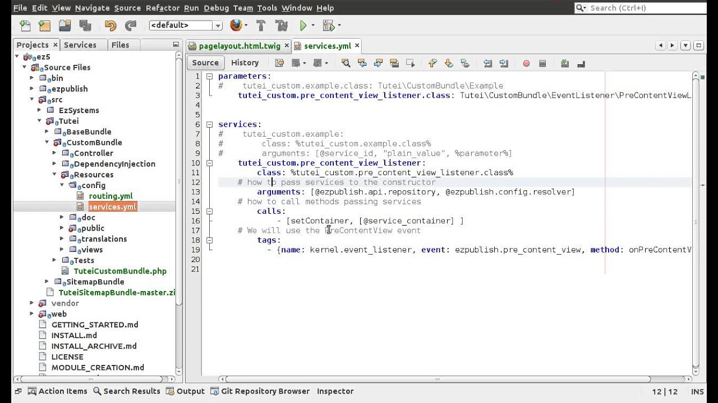The height and width of the screenshot is (403, 718).
Task: Click the Find Selection magnifier icon
Action: click(x=346, y=63)
